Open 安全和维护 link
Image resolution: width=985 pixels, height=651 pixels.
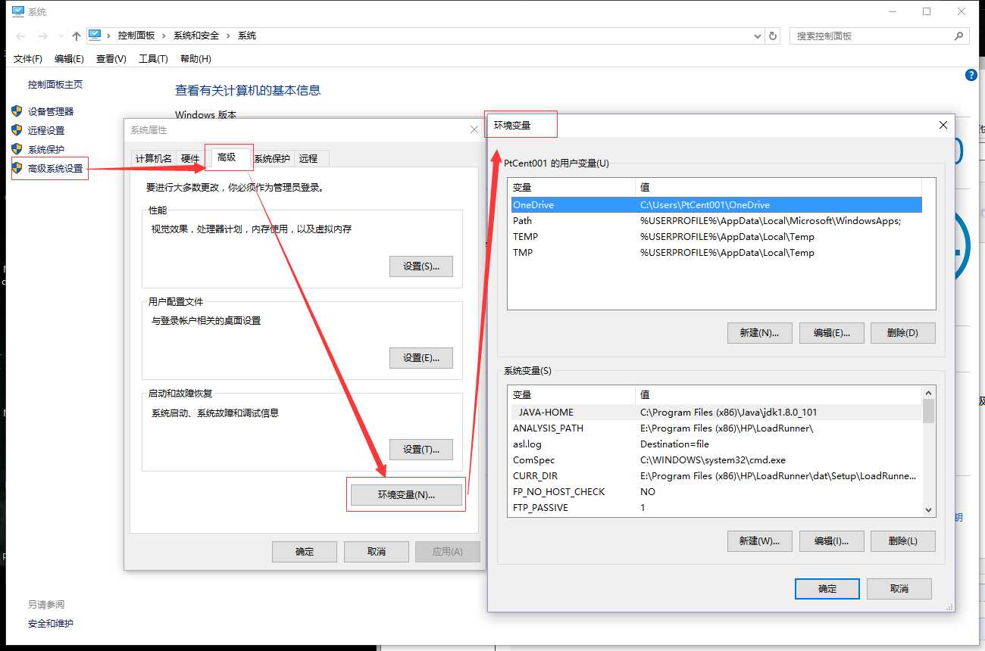pos(51,624)
